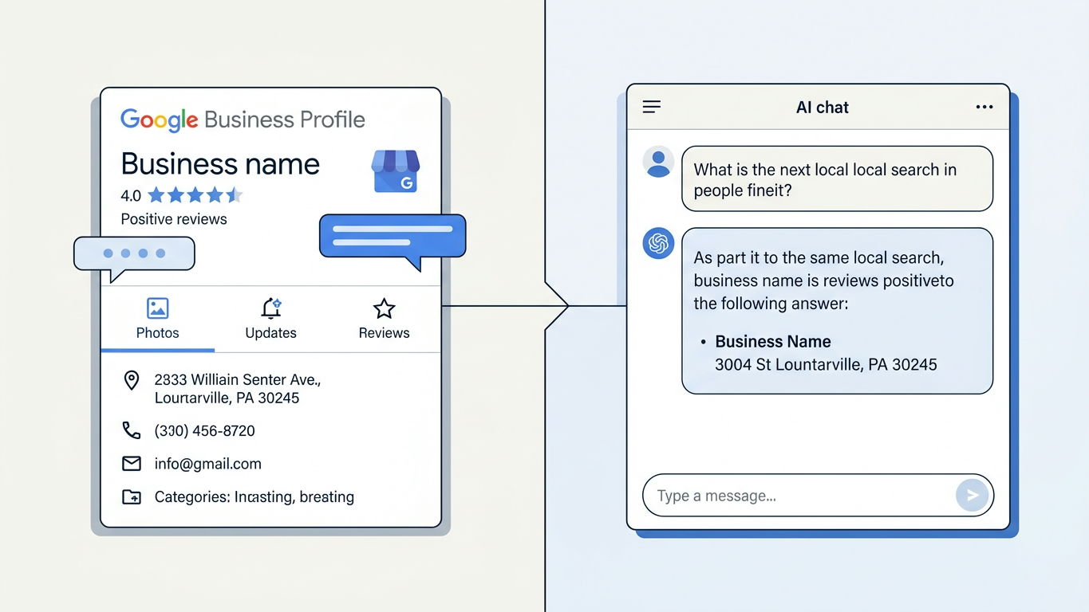Viewport: 1089px width, 612px height.
Task: Open the AI chat three-dot options
Action: coord(984,107)
